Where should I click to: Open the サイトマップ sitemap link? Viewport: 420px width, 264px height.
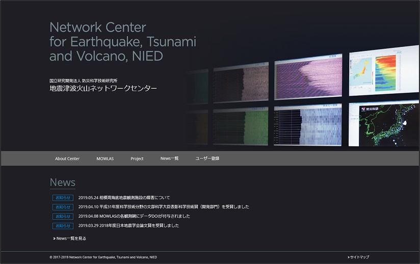pyautogui.click(x=359, y=257)
